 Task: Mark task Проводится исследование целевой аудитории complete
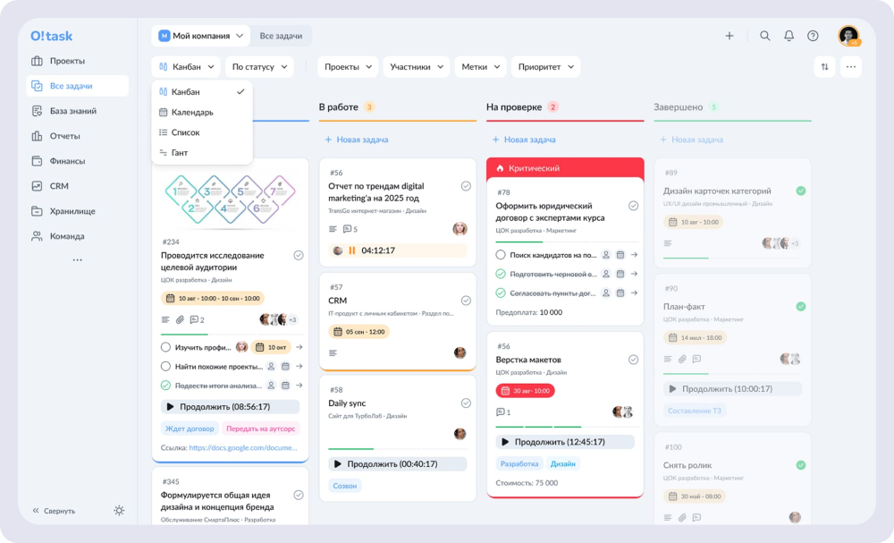(299, 255)
